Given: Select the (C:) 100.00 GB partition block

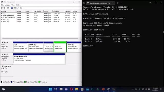Looking at the screenshot, I should 20,47.
